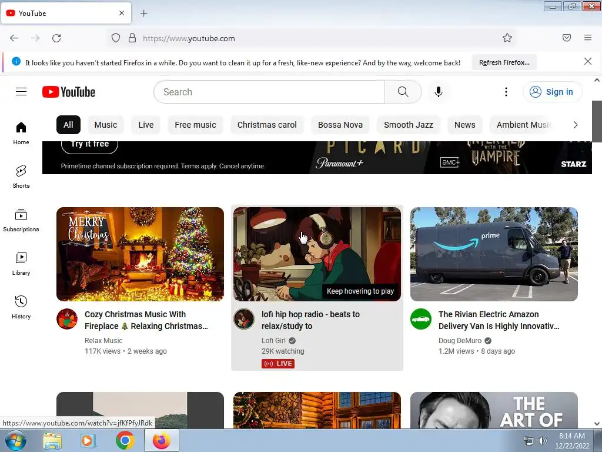Open the YouTube hamburger guide menu
602x452 pixels.
[x=21, y=91]
